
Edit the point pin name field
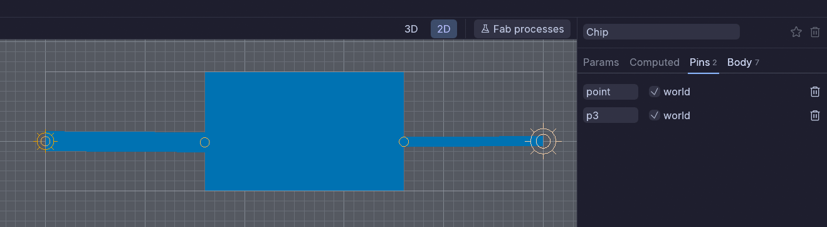[x=611, y=92]
